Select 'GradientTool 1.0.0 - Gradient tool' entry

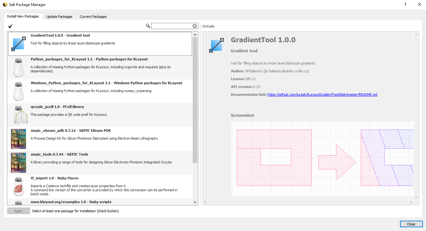(x=100, y=44)
